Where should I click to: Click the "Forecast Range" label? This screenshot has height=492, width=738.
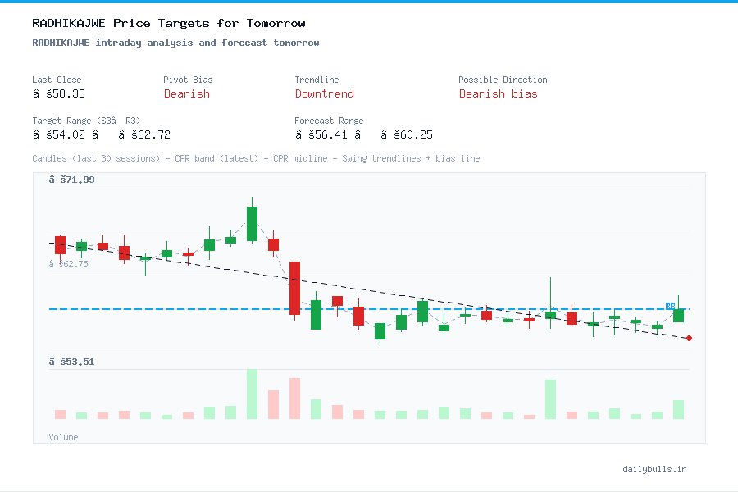pos(329,121)
